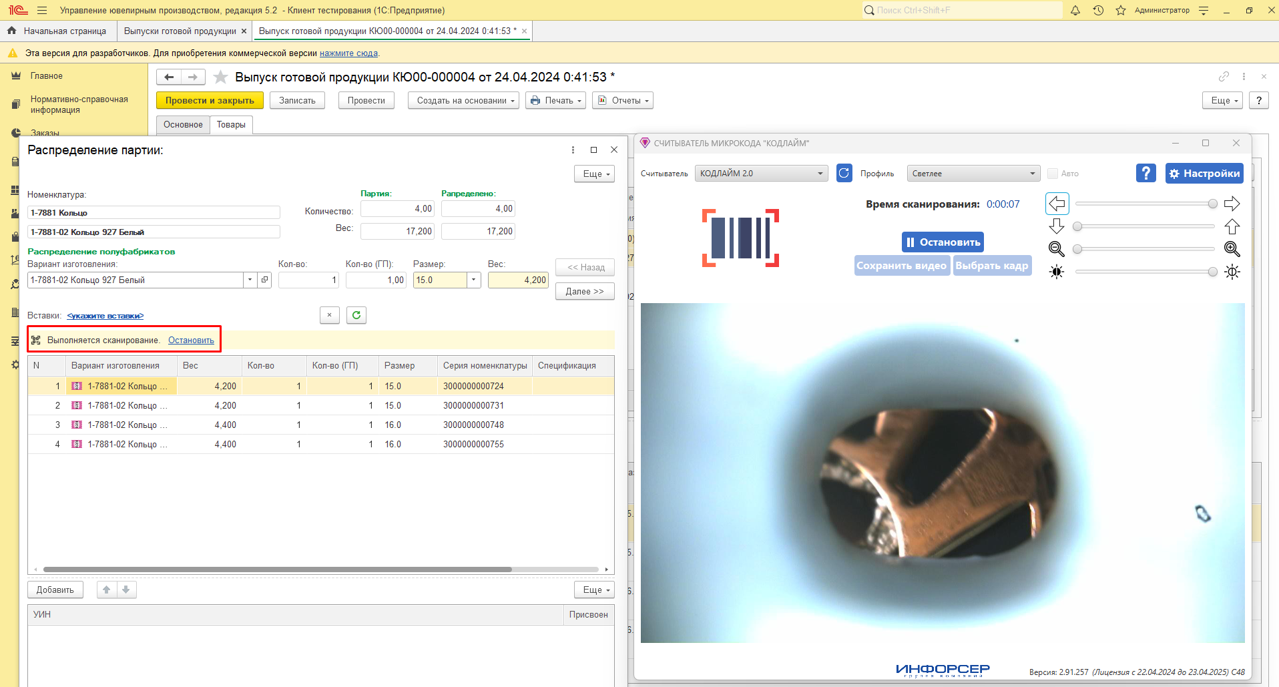Click Далее >> button
Image resolution: width=1279 pixels, height=687 pixels.
[x=585, y=291]
